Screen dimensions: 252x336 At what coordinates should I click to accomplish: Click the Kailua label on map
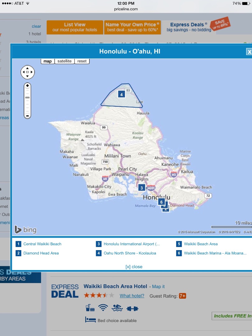tap(187, 171)
